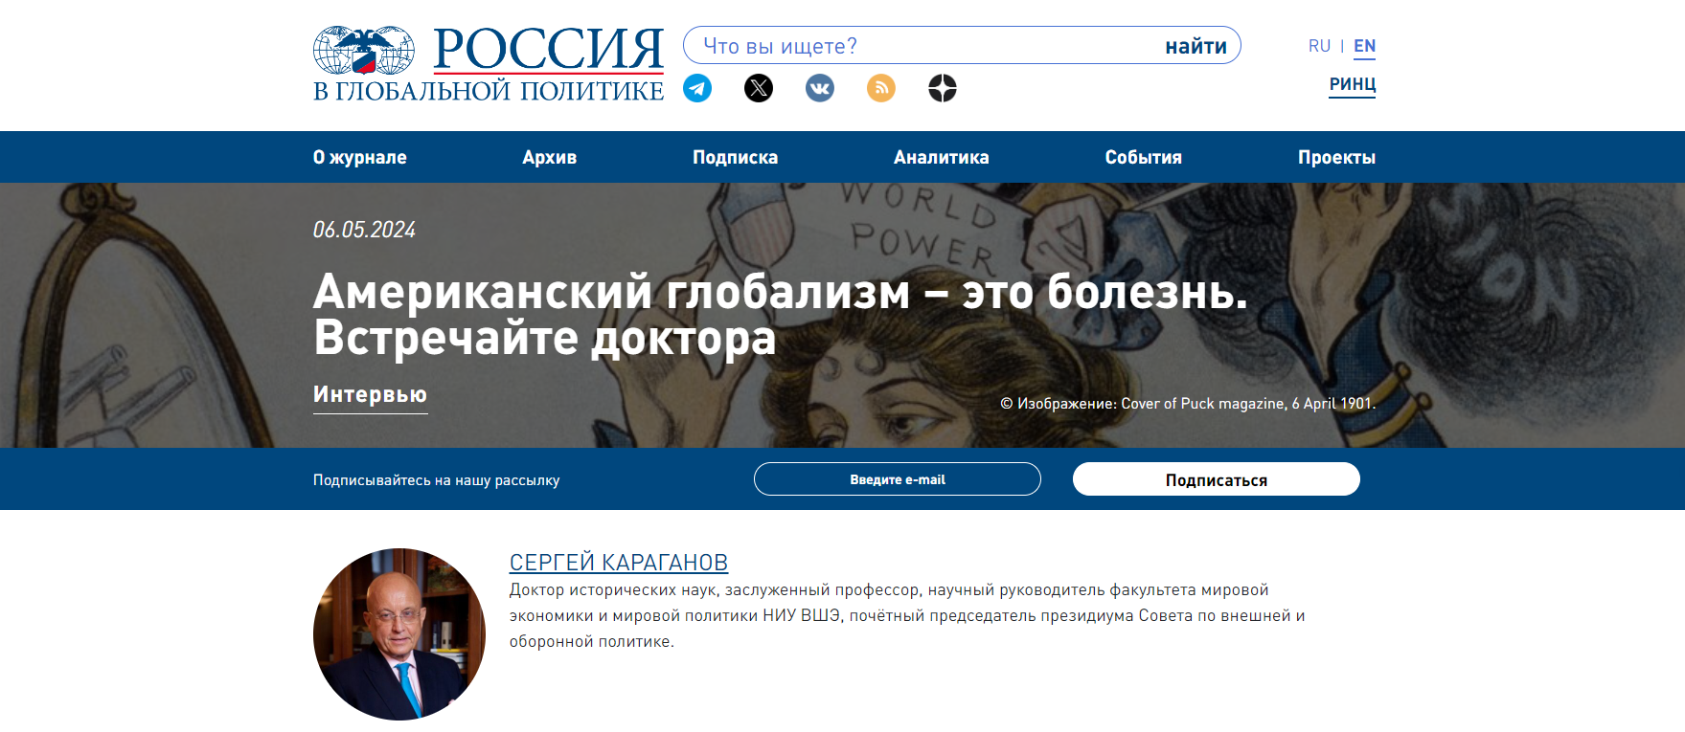Image resolution: width=1685 pixels, height=732 pixels.
Task: Click Sergey Karaganov's round portrait photo
Action: coord(399,634)
